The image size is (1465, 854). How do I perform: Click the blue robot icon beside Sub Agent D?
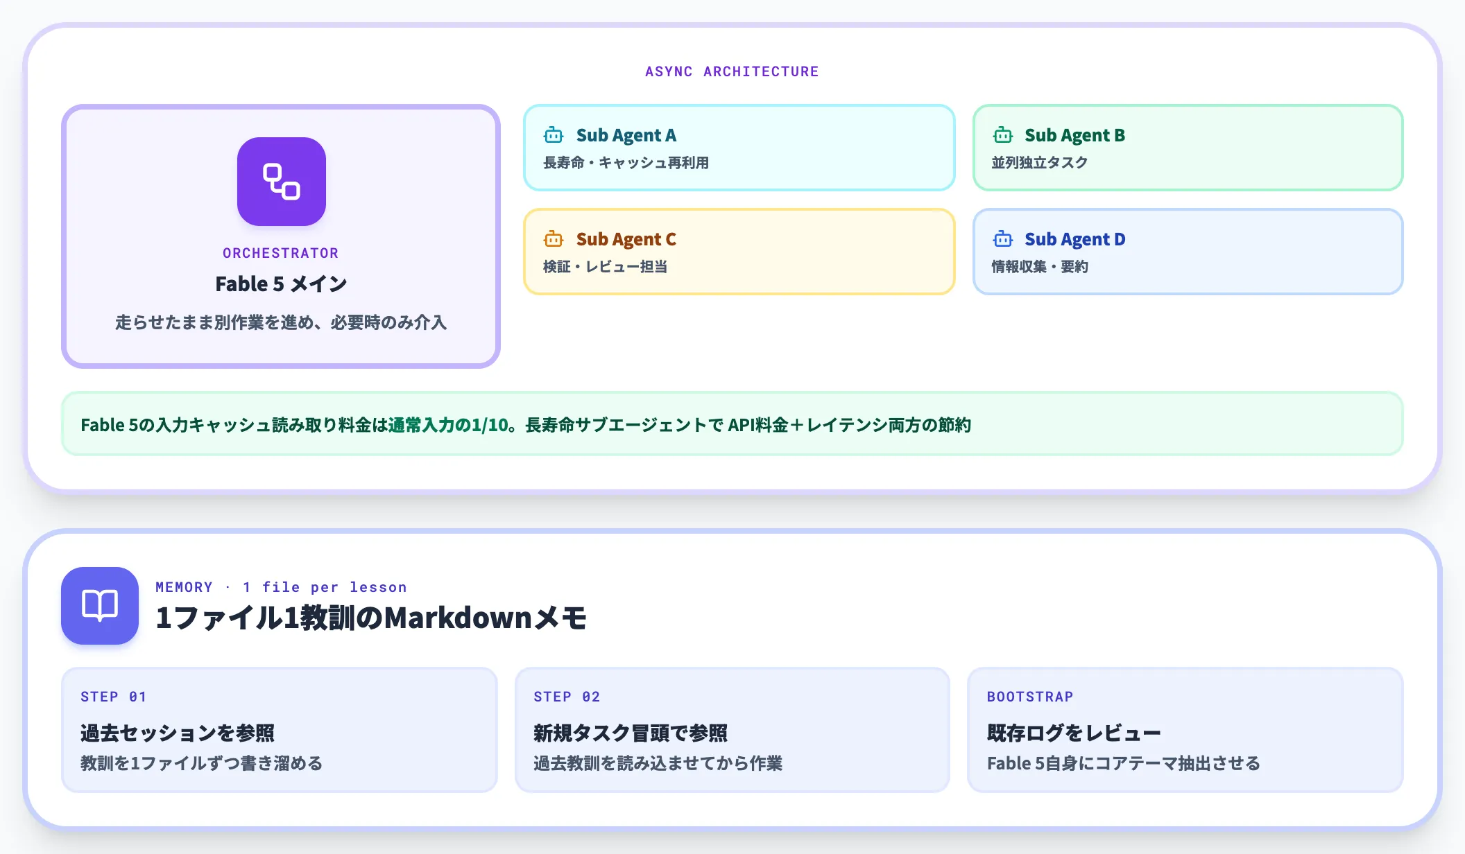(1002, 238)
